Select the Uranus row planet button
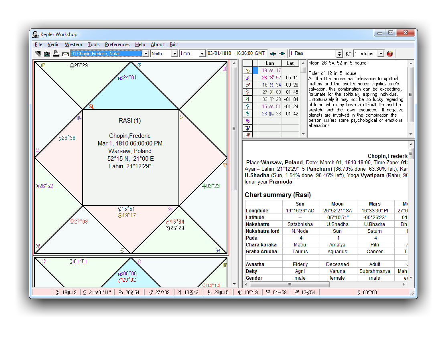 click(x=248, y=121)
